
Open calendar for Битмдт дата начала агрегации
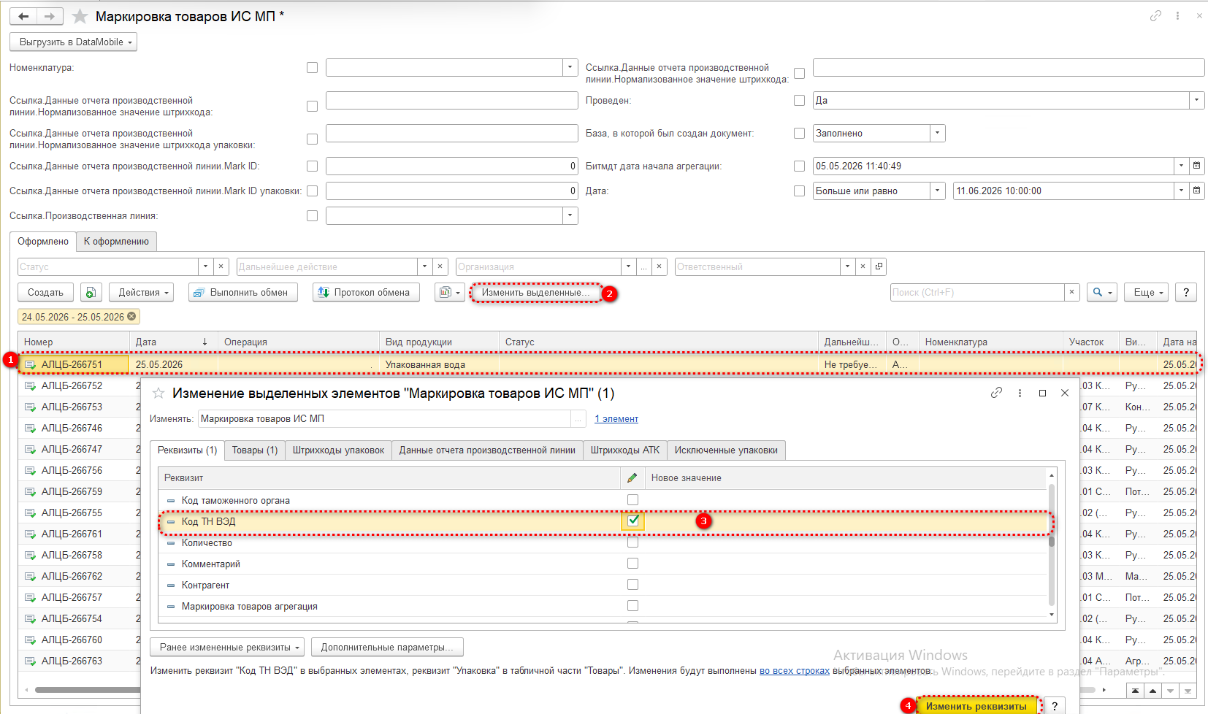1196,166
